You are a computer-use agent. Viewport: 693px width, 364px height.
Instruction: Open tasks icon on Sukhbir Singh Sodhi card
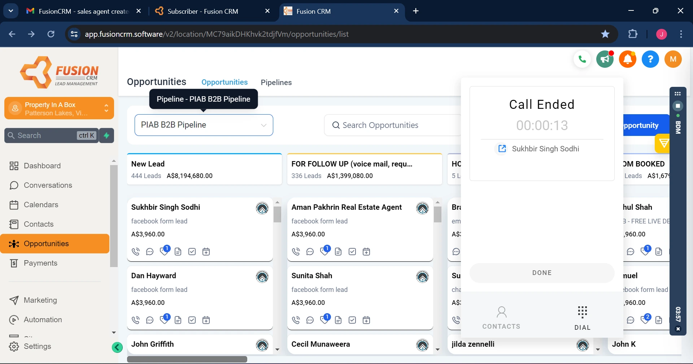pos(192,252)
